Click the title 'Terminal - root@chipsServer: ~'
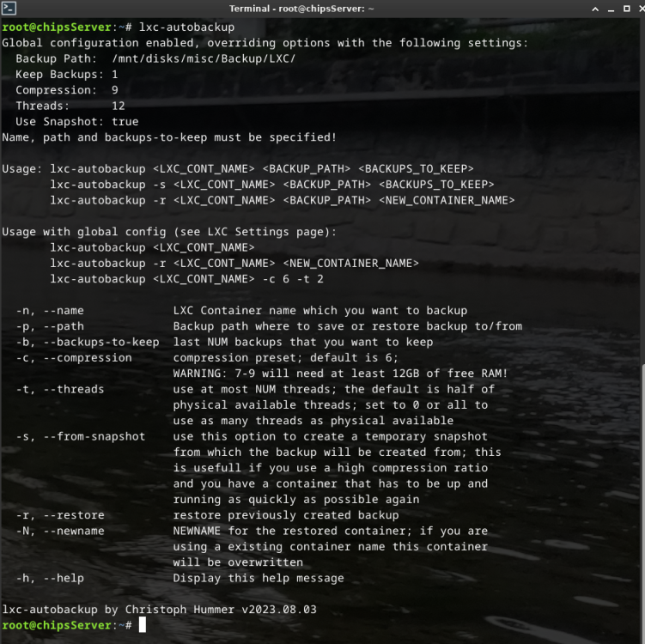The image size is (645, 644). [x=301, y=9]
